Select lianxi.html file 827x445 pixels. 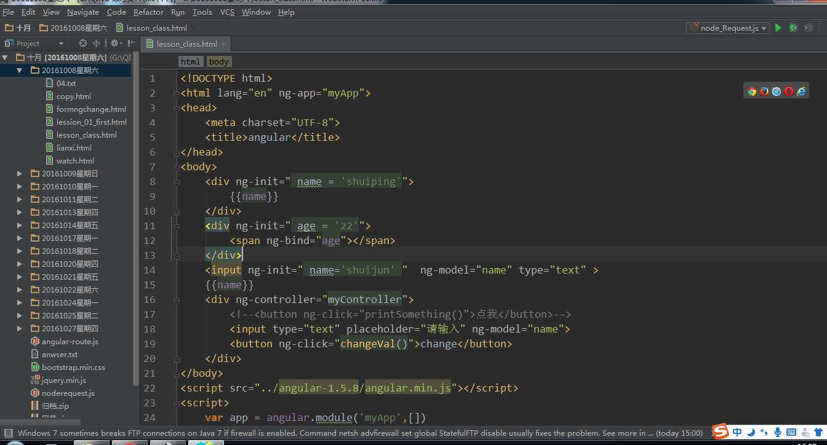(74, 148)
